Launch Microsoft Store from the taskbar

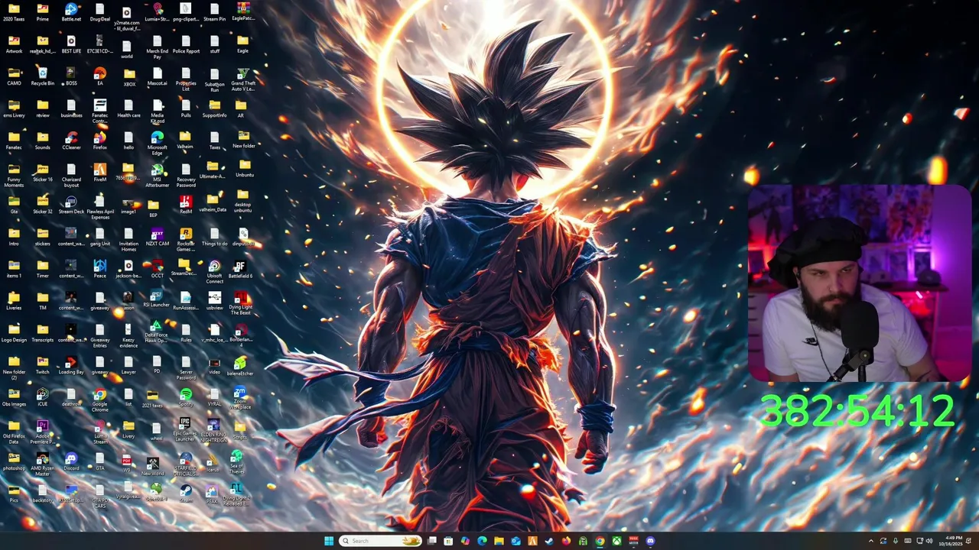tap(448, 541)
